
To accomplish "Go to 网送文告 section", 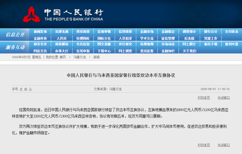I will point(40,51).
